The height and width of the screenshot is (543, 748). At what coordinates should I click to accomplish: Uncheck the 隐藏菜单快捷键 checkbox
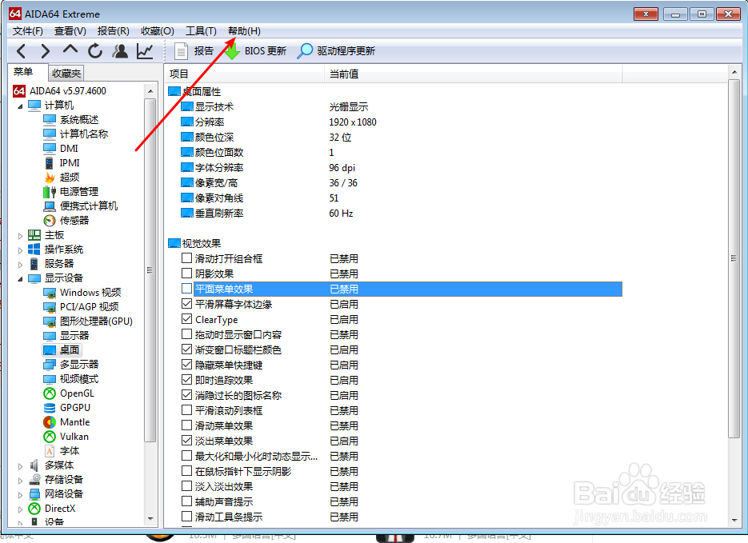[187, 365]
